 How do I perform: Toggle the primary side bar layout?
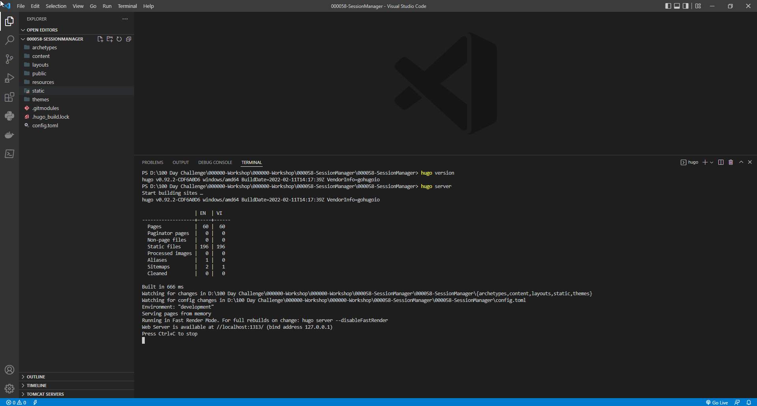click(668, 6)
